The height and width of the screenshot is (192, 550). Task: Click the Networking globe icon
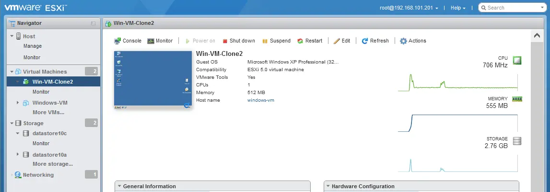18,175
